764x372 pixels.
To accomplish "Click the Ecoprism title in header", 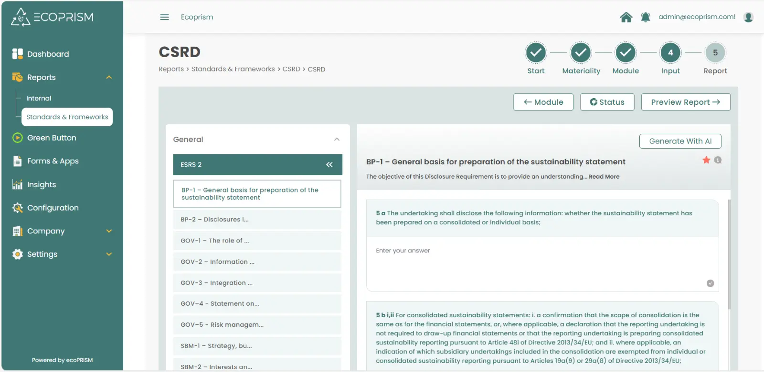I will pyautogui.click(x=197, y=17).
